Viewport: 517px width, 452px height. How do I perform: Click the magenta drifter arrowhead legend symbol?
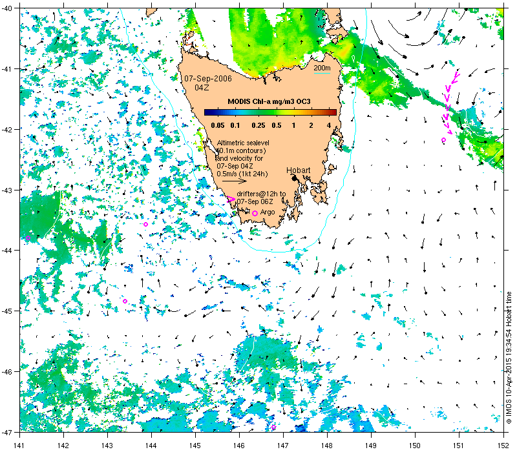231,199
